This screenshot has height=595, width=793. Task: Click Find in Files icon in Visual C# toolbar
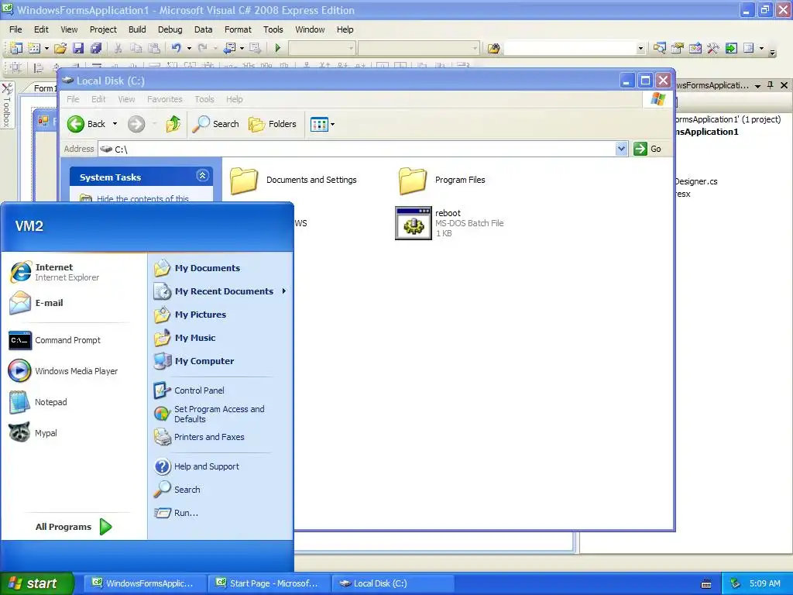click(x=493, y=48)
